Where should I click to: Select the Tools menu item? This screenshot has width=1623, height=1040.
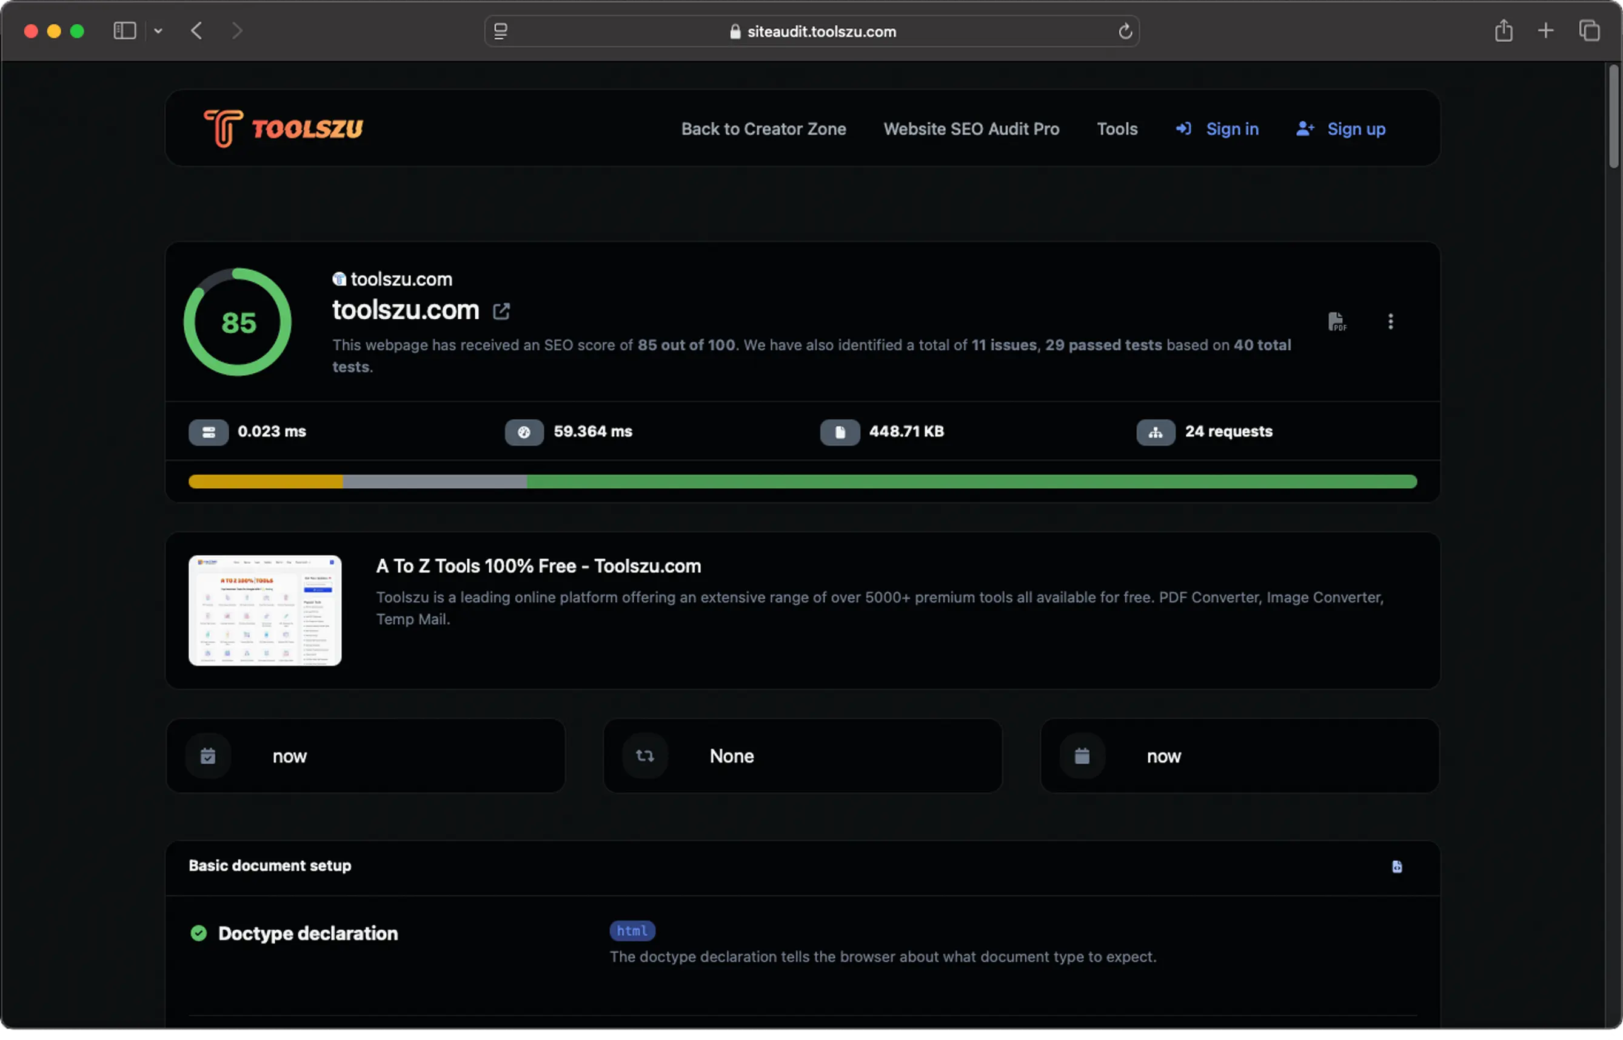(x=1116, y=127)
